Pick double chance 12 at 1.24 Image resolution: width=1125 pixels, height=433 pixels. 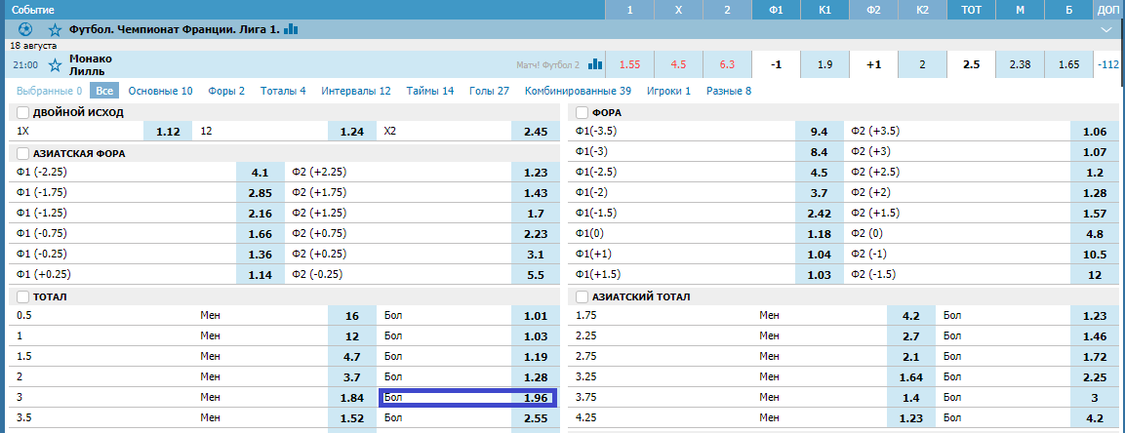(x=352, y=132)
